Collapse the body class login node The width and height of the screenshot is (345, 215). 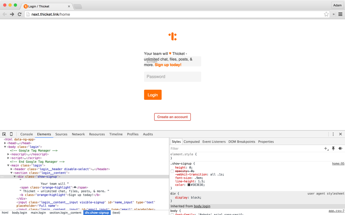coord(5,147)
